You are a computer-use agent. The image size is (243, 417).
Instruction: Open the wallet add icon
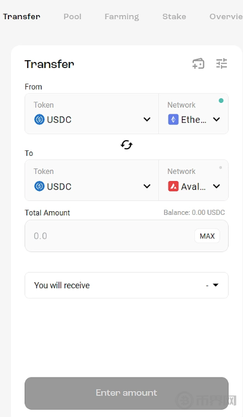point(198,64)
